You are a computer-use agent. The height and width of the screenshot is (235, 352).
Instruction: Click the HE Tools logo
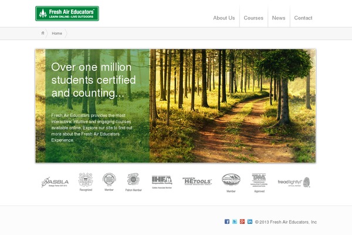tap(197, 182)
